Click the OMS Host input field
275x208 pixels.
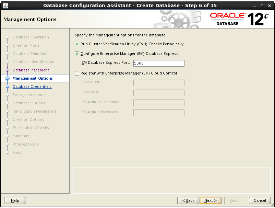point(159,83)
